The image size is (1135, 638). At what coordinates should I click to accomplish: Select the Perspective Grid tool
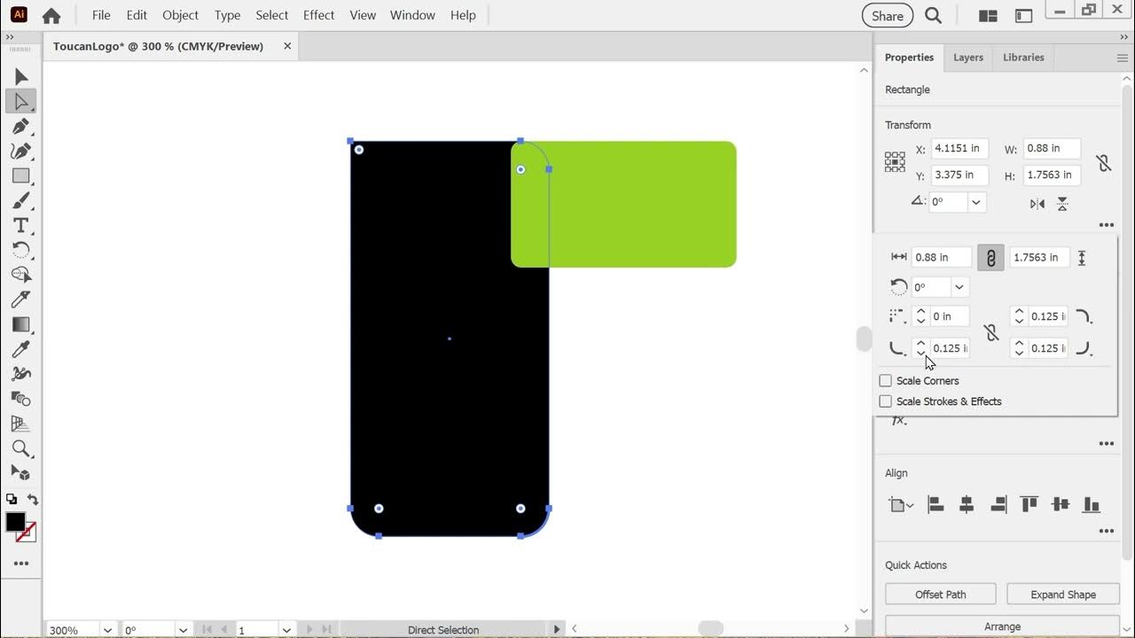coord(21,424)
